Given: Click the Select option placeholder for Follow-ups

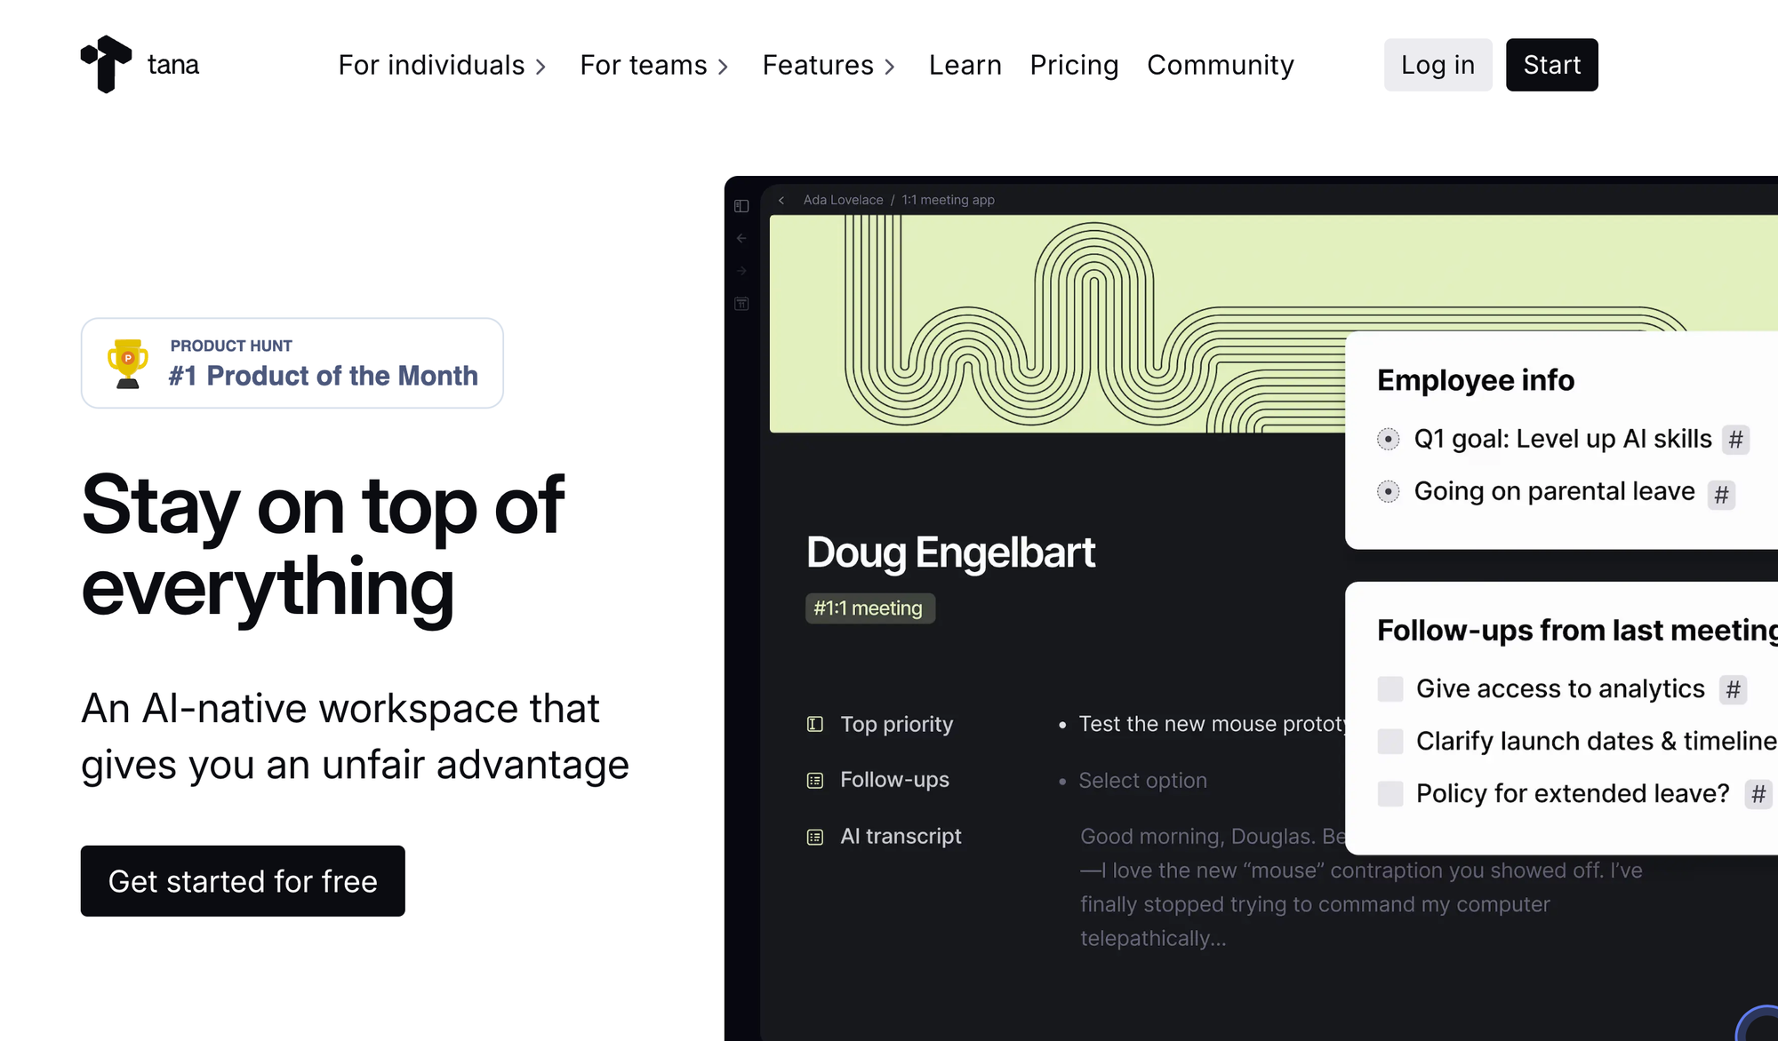Looking at the screenshot, I should coord(1142,781).
